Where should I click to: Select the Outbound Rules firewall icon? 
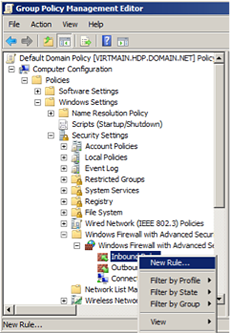tap(103, 268)
